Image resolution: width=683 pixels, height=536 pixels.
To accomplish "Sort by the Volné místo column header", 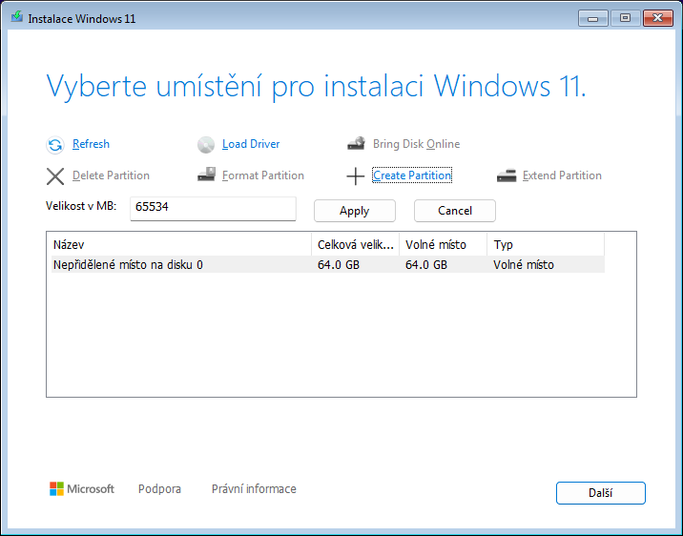I will tap(443, 245).
